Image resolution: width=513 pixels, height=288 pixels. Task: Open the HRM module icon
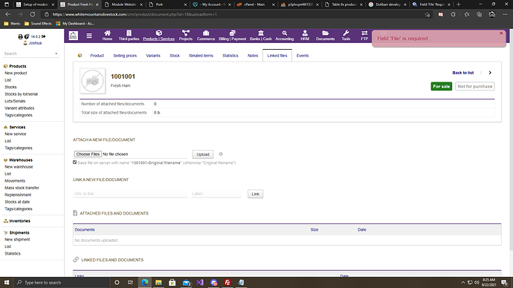coord(305,33)
